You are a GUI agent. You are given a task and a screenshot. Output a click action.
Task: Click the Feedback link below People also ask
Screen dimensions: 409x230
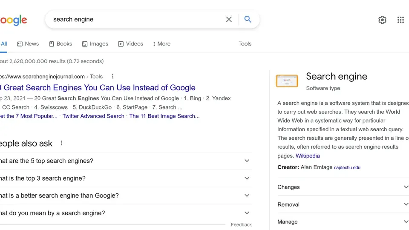click(241, 224)
